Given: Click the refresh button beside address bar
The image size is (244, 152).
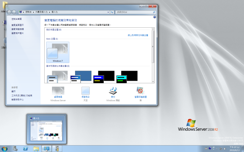Looking at the screenshot, I should 112,12.
